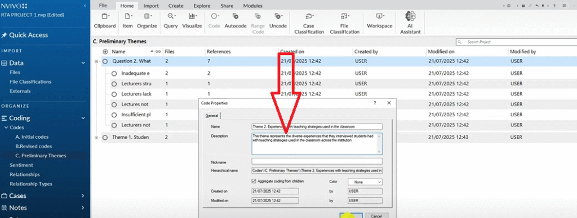Open the Clipboard ribbon tool

tap(104, 21)
